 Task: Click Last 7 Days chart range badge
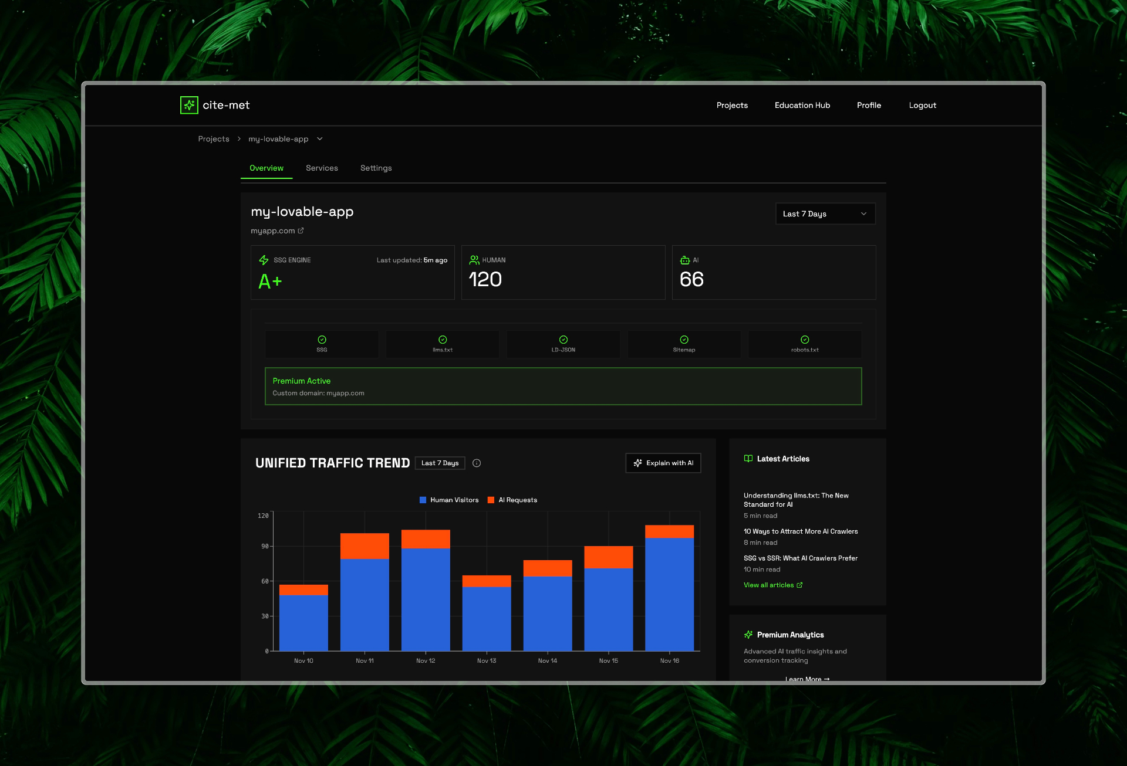pos(440,463)
